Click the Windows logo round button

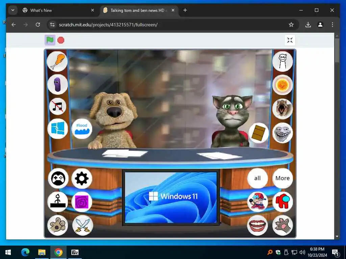click(57, 128)
